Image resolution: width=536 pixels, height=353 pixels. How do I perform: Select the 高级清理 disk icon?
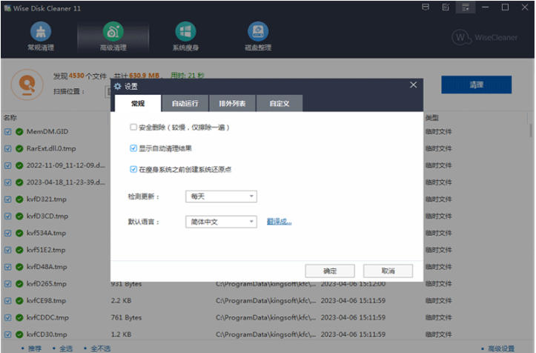113,31
